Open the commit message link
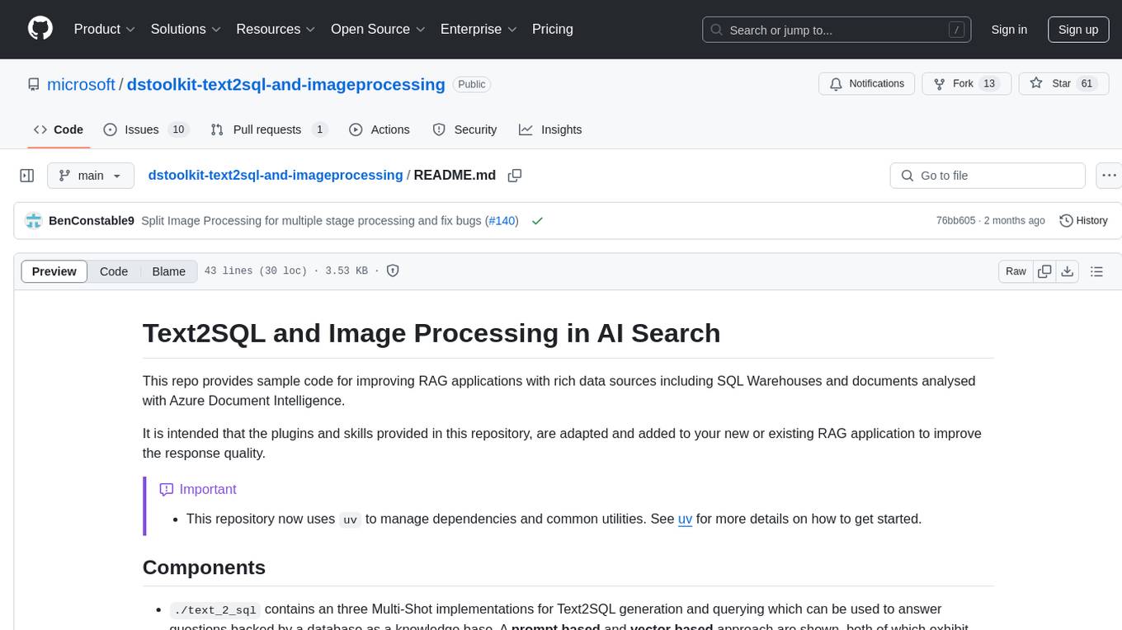 (313, 221)
